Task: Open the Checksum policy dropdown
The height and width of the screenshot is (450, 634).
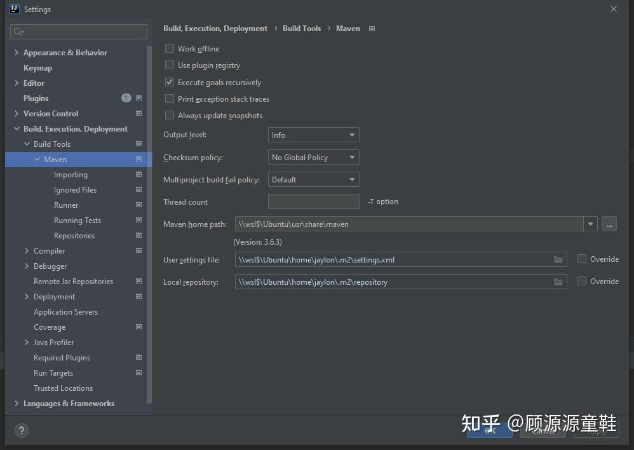Action: coord(313,157)
